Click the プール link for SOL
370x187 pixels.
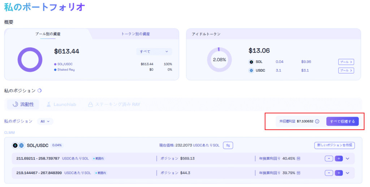(346, 62)
